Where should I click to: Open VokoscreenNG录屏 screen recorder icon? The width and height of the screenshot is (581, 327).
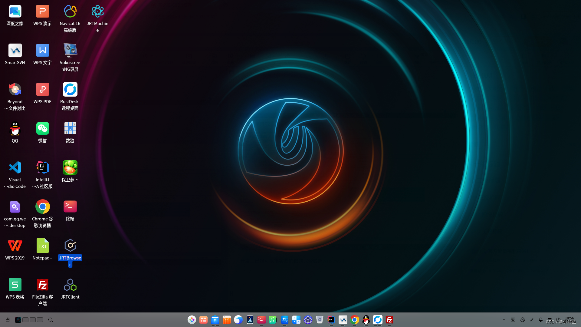tap(70, 58)
